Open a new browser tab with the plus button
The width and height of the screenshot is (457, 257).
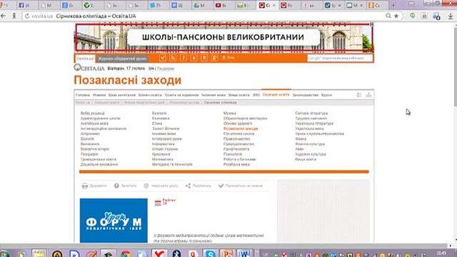pyautogui.click(x=393, y=5)
